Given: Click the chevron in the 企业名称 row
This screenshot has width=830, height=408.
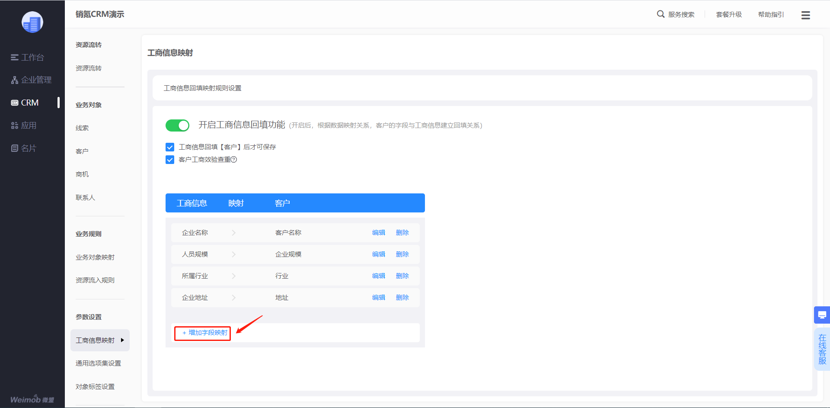Looking at the screenshot, I should (233, 233).
